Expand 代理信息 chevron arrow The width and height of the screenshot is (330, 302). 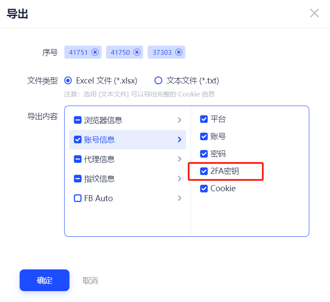pos(180,159)
